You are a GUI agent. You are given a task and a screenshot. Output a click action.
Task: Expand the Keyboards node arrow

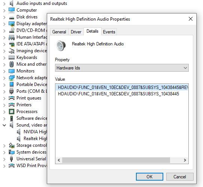tap(4, 58)
